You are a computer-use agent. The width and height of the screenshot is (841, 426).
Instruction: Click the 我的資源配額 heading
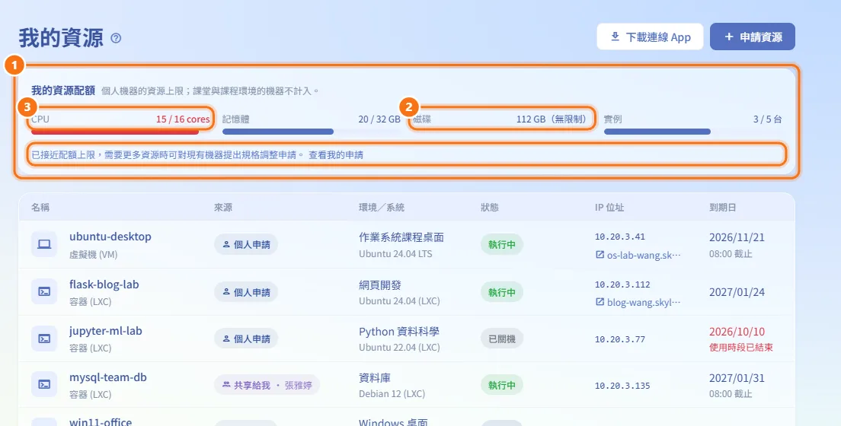pos(63,91)
